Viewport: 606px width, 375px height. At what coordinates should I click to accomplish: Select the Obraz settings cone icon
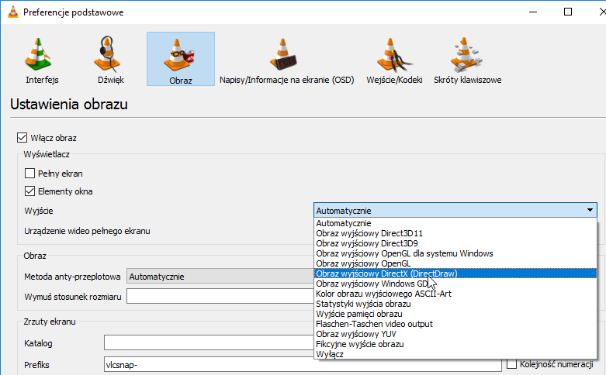tap(180, 55)
